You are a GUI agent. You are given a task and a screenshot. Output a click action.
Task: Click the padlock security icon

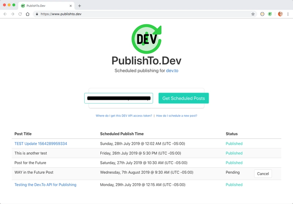point(37,14)
